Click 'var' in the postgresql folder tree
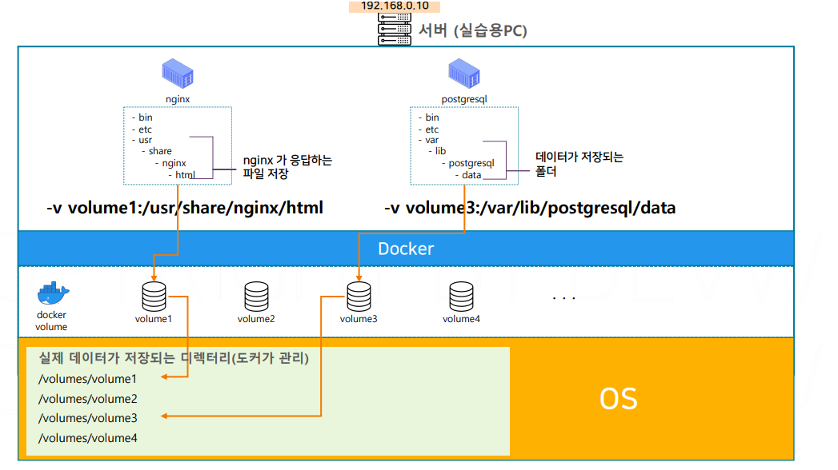 coord(432,141)
